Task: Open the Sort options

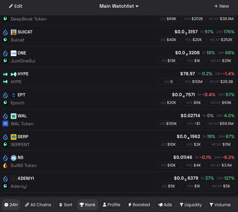Action: [65, 205]
